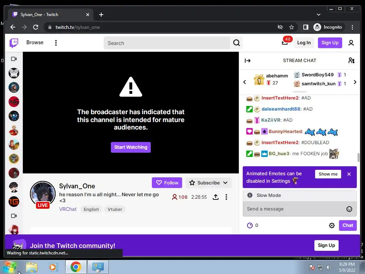Viewport: 365px width, 274px height.
Task: Open the chat community users list icon
Action: coord(351,61)
